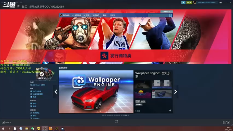
Task: Click the add game plus icon
Action: tap(3, 122)
